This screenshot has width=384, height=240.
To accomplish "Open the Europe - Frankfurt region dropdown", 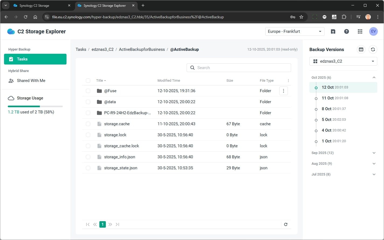I will pyautogui.click(x=294, y=31).
